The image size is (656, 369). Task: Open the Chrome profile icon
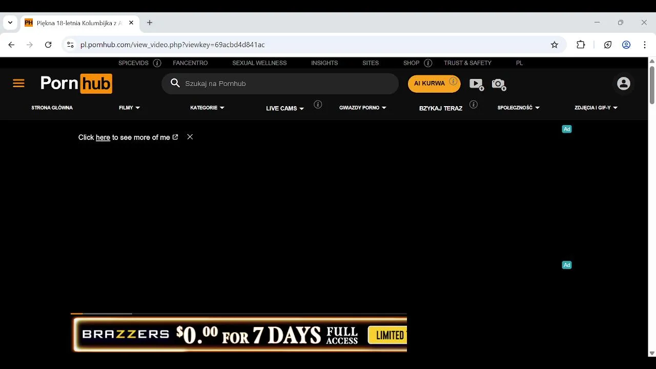[626, 45]
